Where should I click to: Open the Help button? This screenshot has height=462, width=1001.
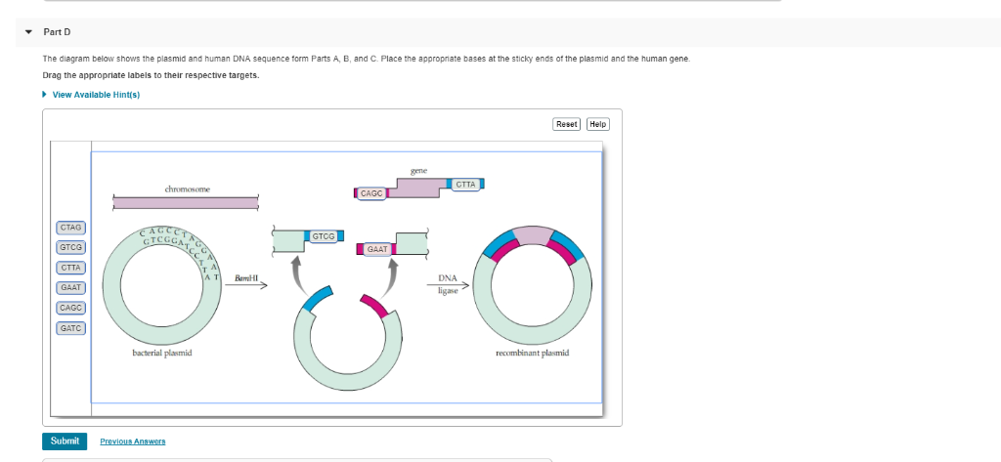point(597,124)
